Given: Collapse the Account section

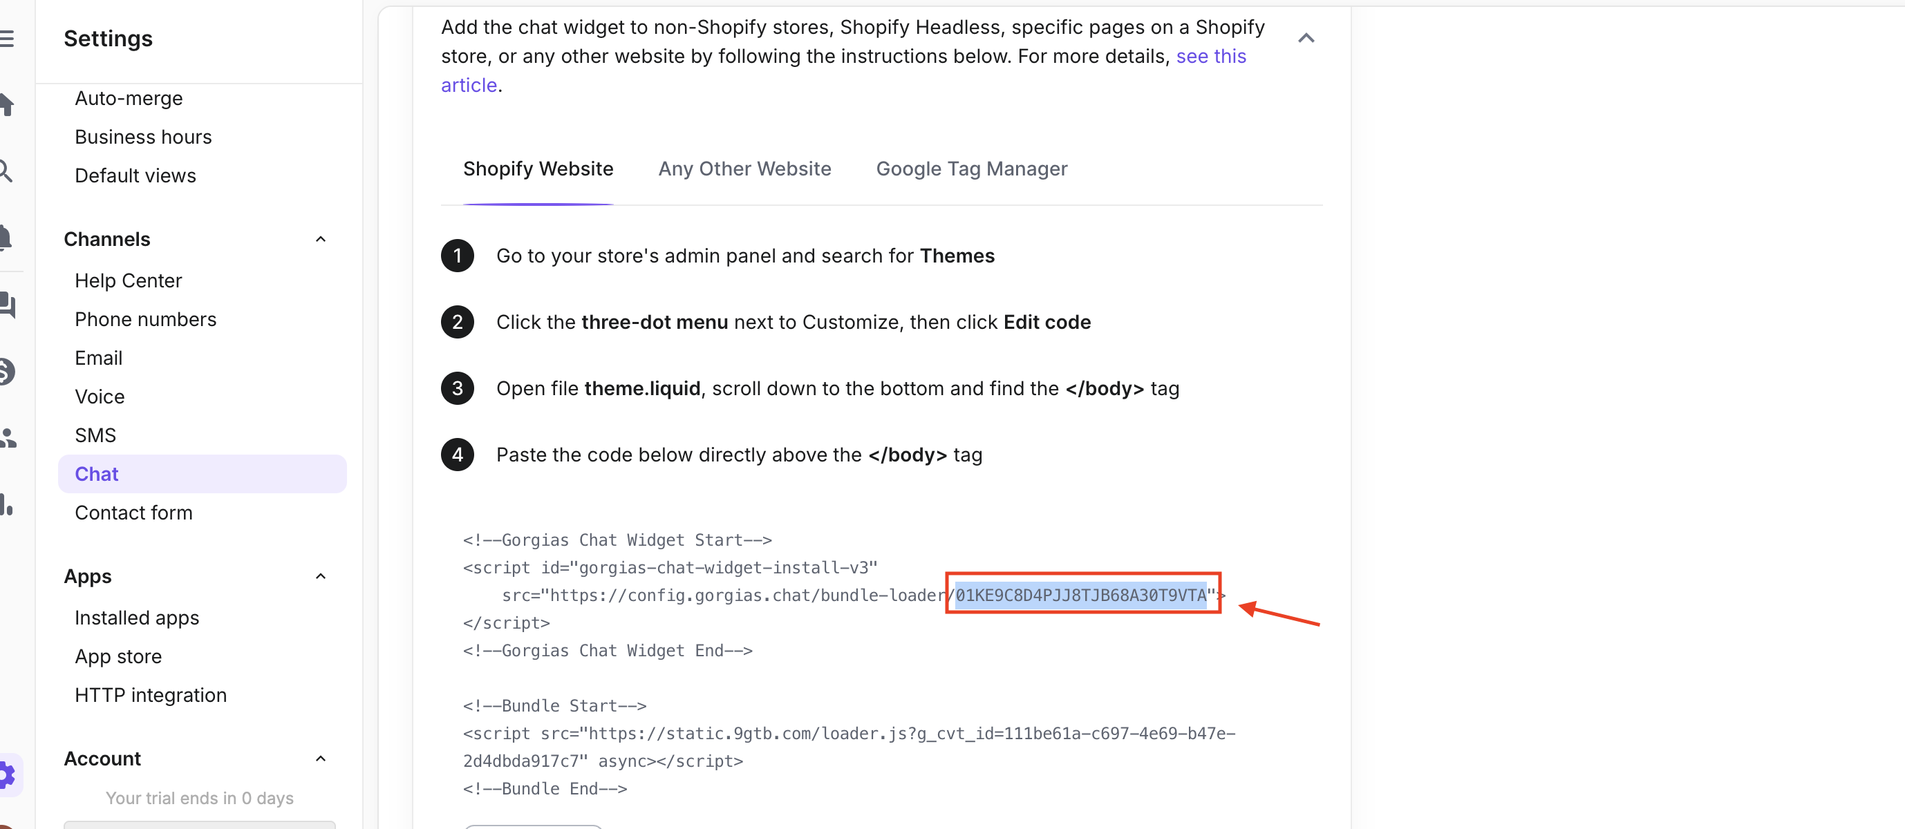Looking at the screenshot, I should (320, 759).
